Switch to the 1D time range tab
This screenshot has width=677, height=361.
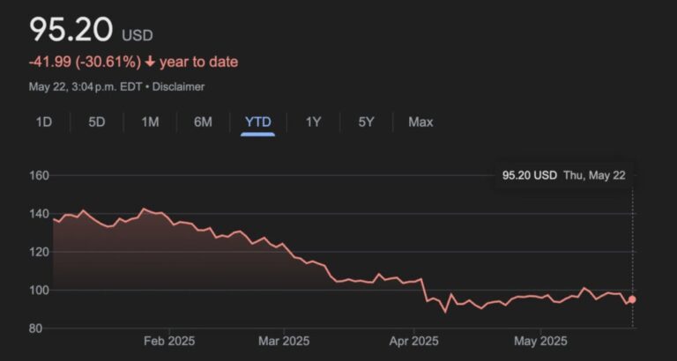point(43,122)
